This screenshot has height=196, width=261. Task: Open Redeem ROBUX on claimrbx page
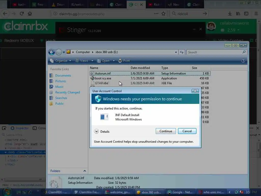click(19, 41)
